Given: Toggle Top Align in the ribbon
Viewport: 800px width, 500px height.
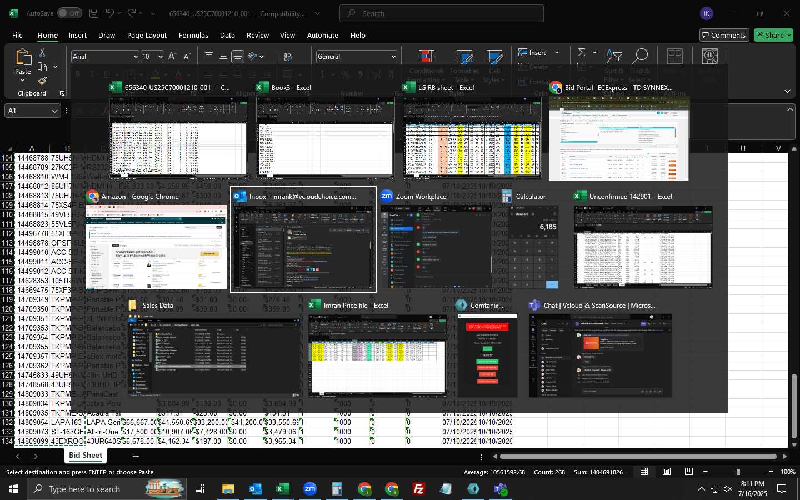Looking at the screenshot, I should point(209,57).
